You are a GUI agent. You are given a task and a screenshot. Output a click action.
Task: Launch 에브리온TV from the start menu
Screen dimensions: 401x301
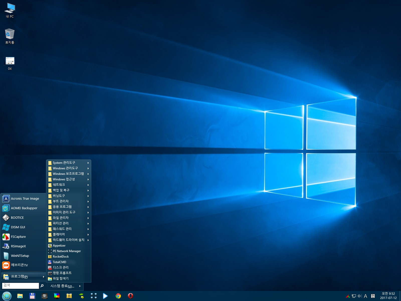pyautogui.click(x=24, y=265)
